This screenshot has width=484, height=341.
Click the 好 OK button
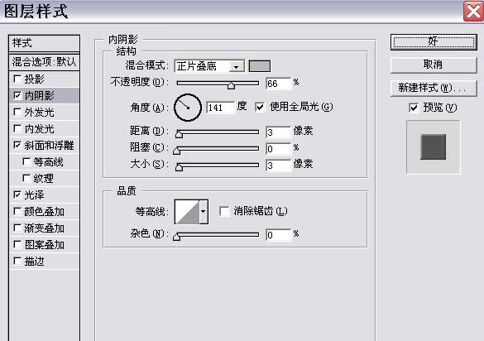click(434, 41)
